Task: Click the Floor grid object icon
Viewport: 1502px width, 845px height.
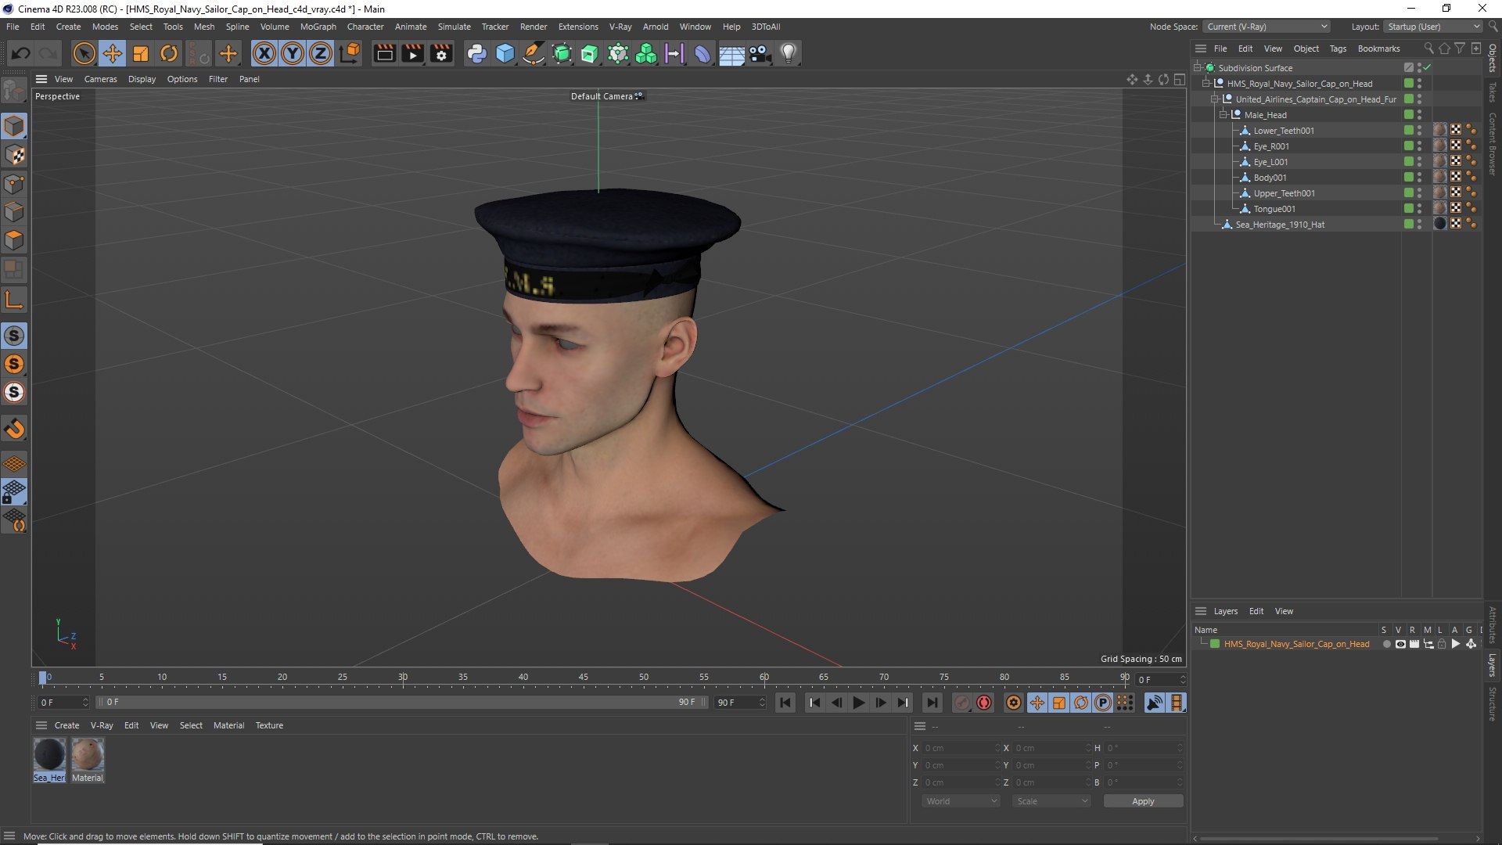Action: pos(731,53)
